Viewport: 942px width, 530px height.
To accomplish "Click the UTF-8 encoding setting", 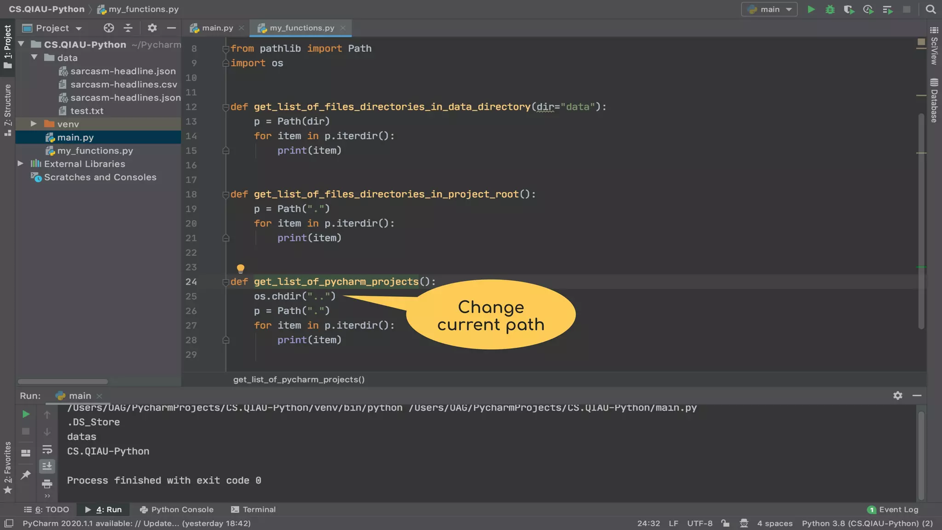I will click(x=700, y=523).
